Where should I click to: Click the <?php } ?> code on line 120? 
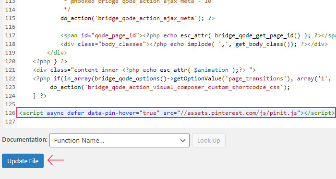[50, 61]
